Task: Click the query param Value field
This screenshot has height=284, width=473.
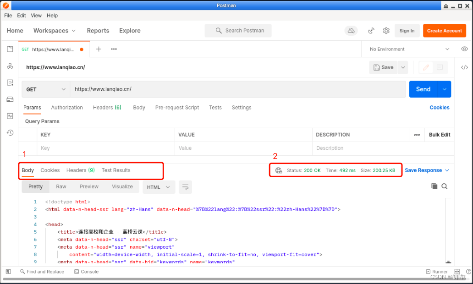Action: [243, 148]
